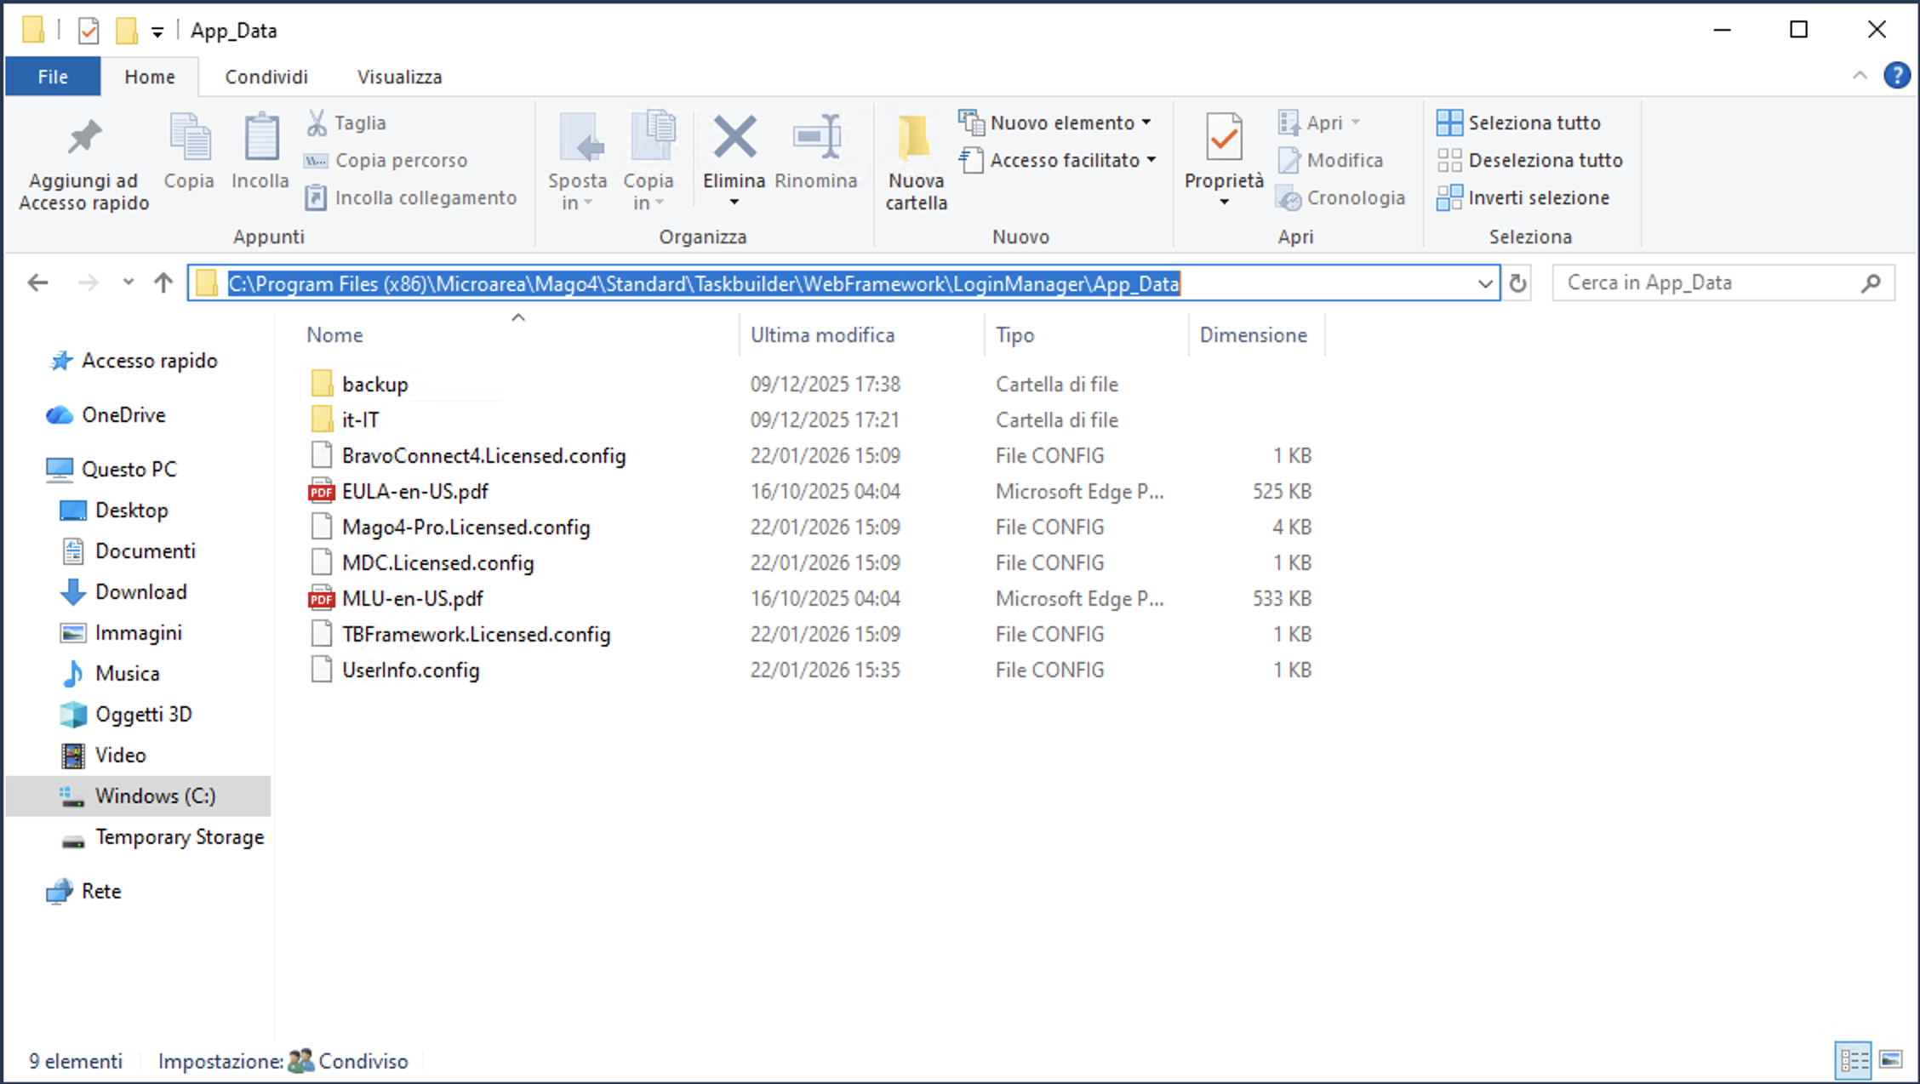Go back with the left arrow
1920x1084 pixels.
[x=37, y=282]
